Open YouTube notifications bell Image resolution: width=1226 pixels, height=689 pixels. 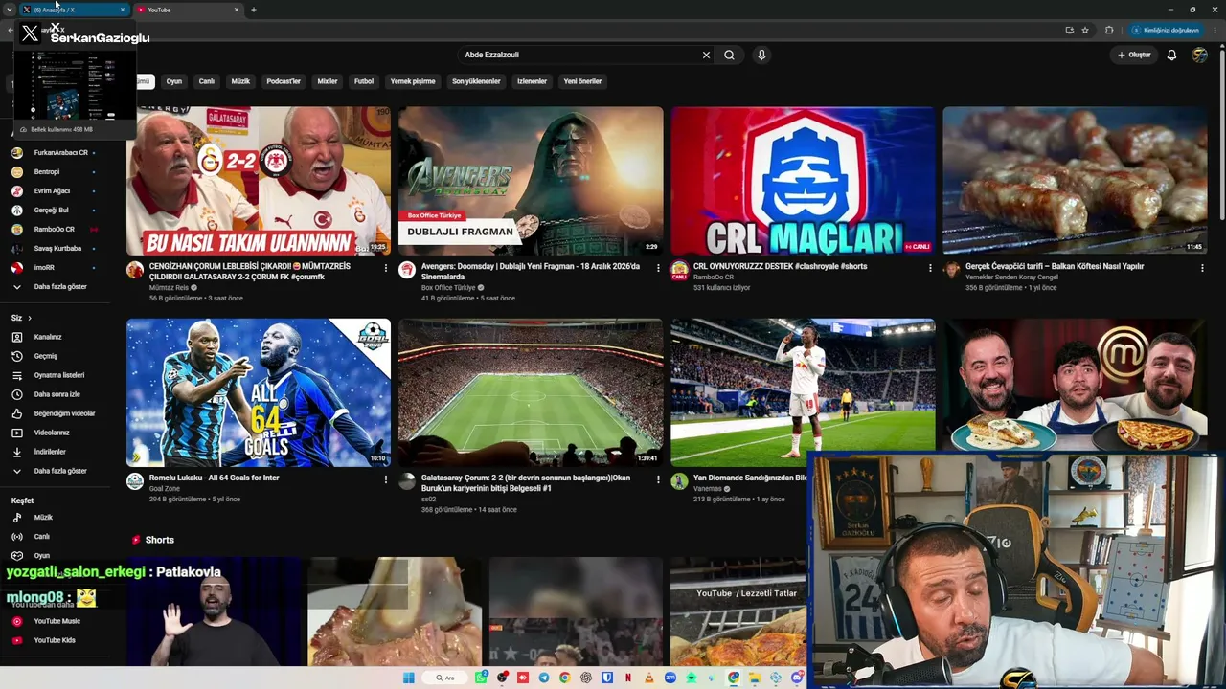[x=1171, y=55]
